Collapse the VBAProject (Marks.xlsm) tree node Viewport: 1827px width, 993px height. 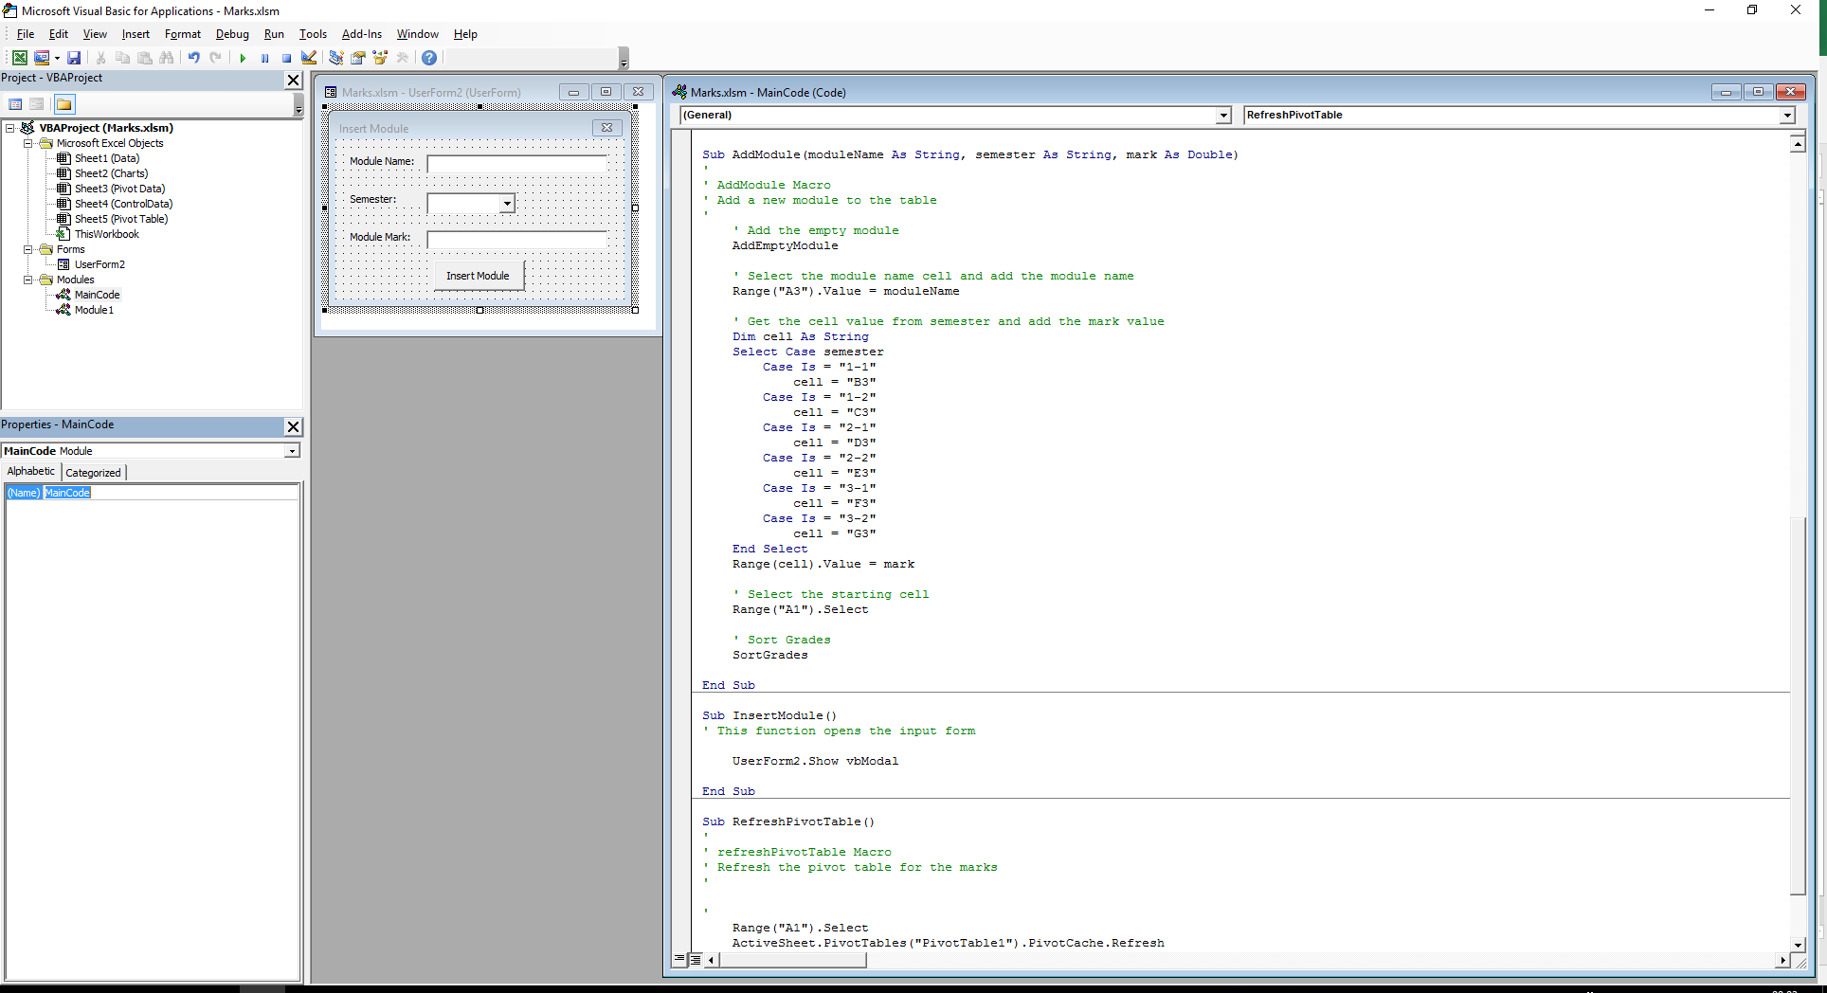pyautogui.click(x=10, y=128)
